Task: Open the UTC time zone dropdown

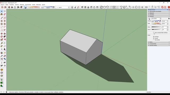Action: click(x=160, y=19)
